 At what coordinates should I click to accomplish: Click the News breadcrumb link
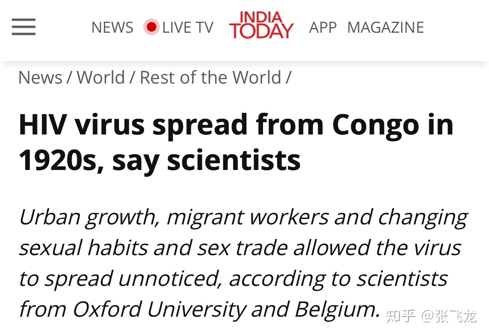(x=40, y=77)
